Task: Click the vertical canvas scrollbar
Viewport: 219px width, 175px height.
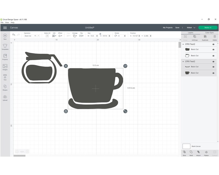Action: 180,45
